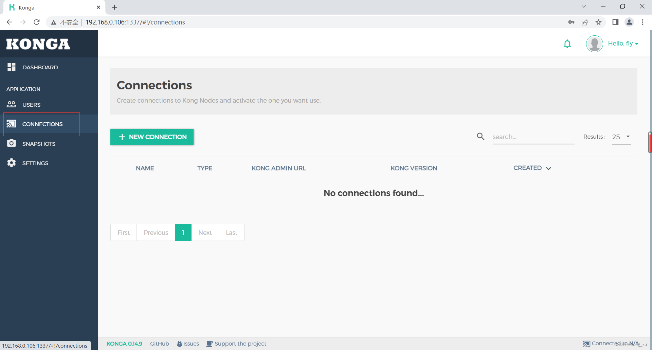Viewport: 652px width, 350px height.
Task: Click the highlighted Connections sidebar icon
Action: [12, 124]
